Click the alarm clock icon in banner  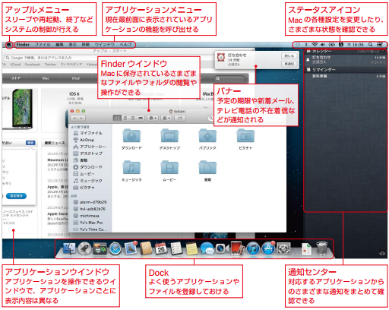[x=221, y=58]
